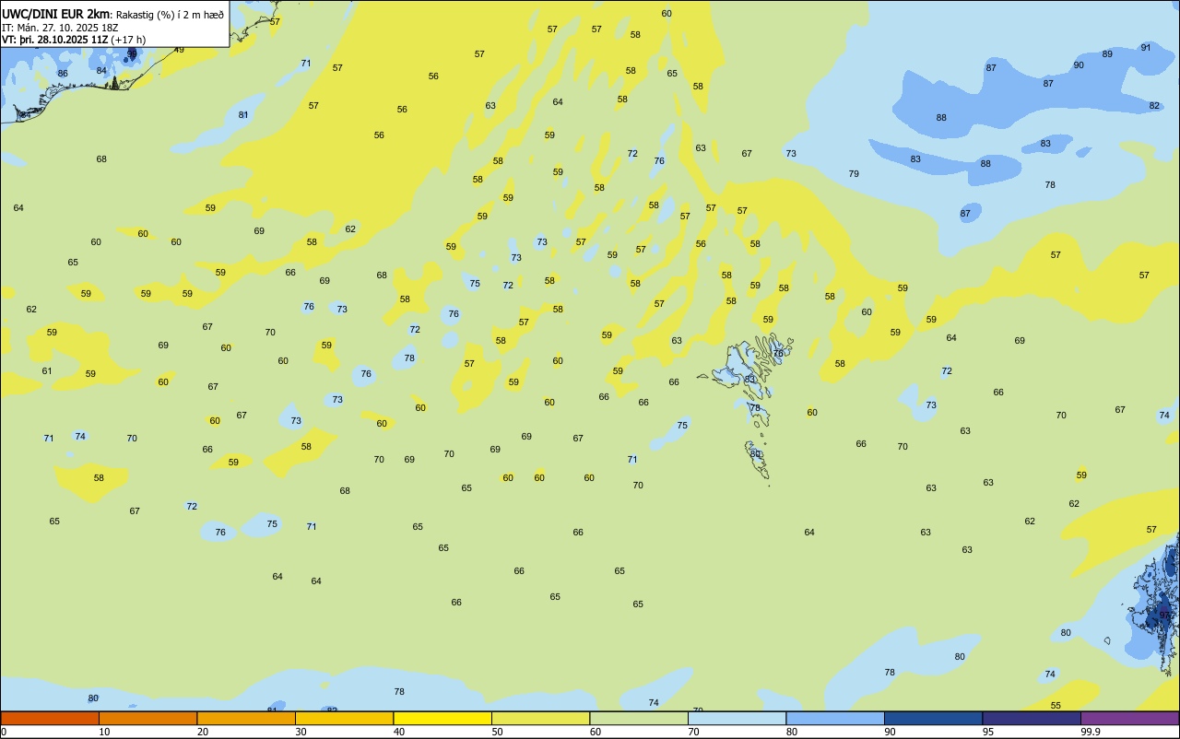
Task: Click the bright yellow 40–50 legend band
Action: 442,718
